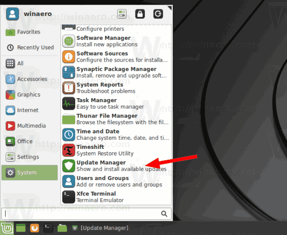Open the file manager folder on panel

coord(62,228)
